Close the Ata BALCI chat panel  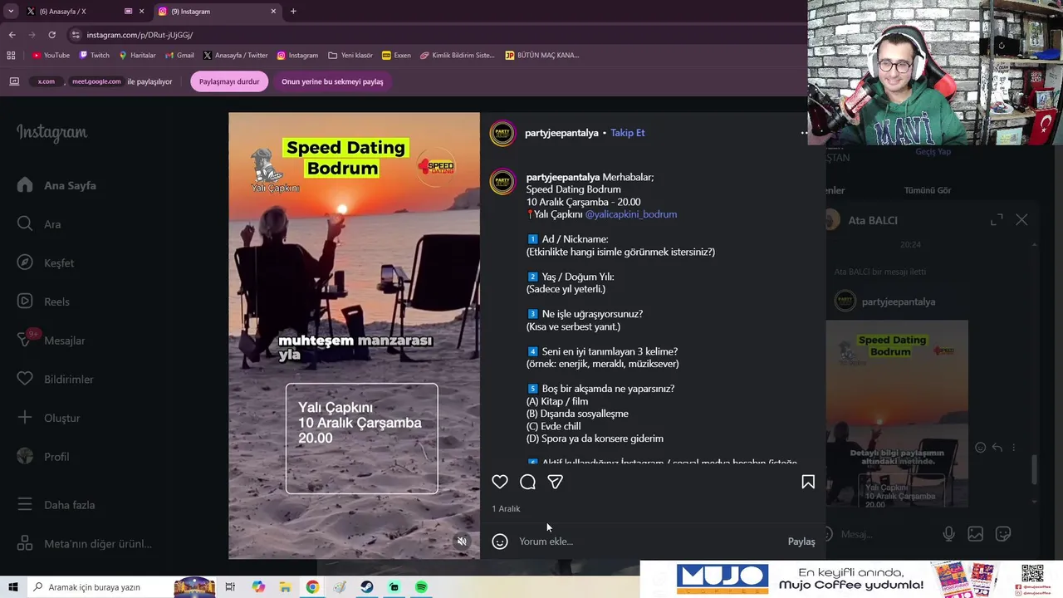1021,220
